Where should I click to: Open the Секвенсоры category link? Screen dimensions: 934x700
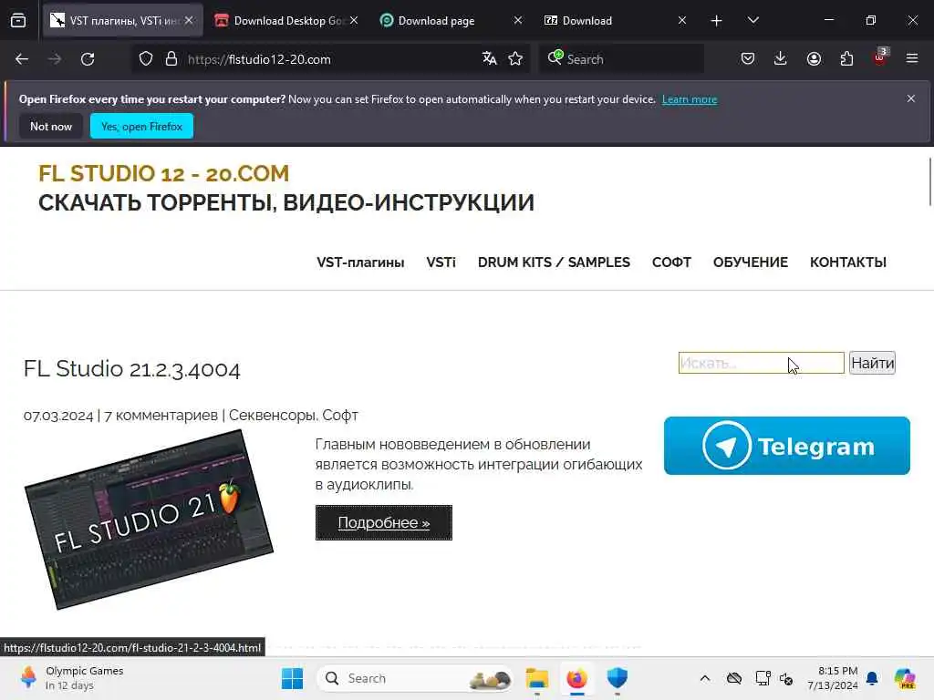tap(274, 416)
